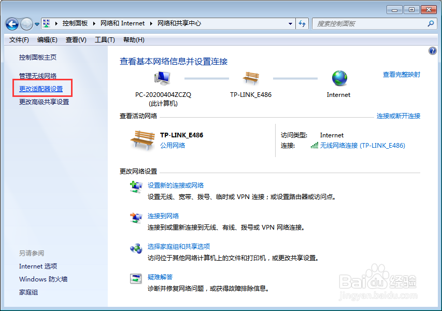This screenshot has width=442, height=311.
Task: Select the 控制面板 breadcrumb
Action: click(75, 23)
